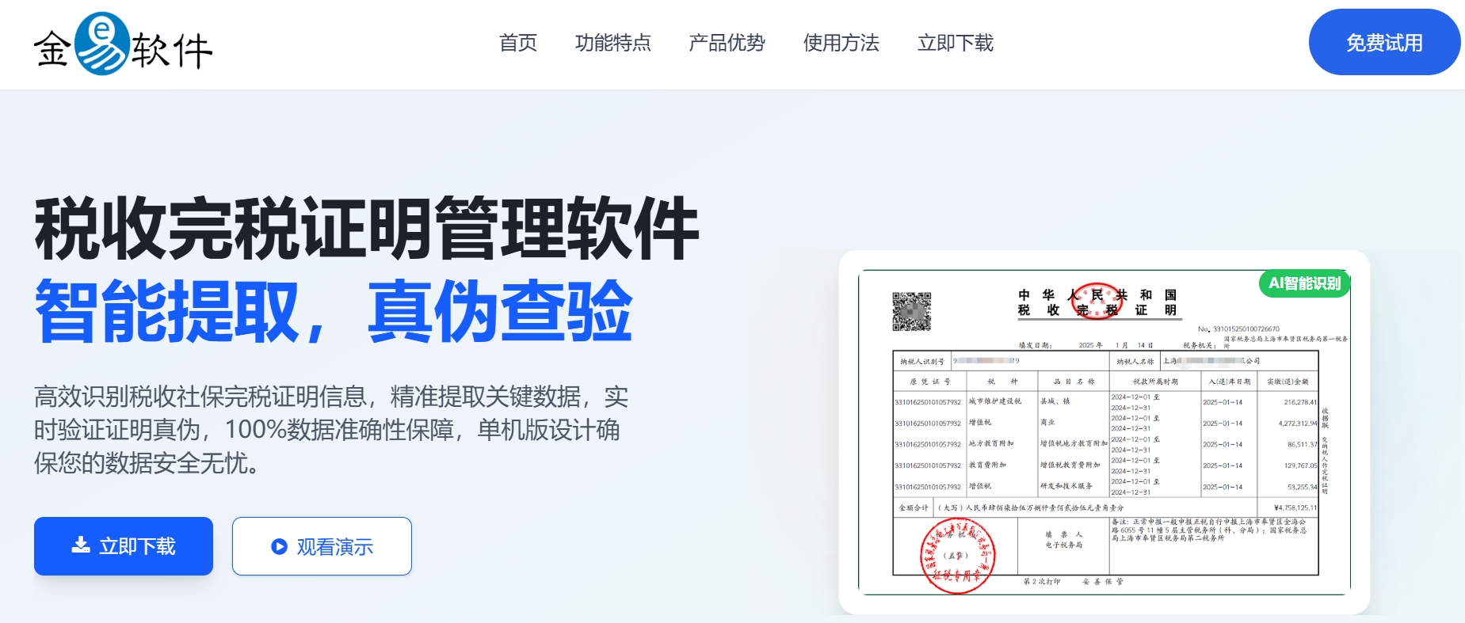Click the tax certificate preview image

pos(1104,432)
